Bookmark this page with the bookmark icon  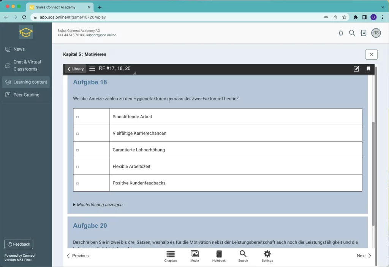[368, 69]
